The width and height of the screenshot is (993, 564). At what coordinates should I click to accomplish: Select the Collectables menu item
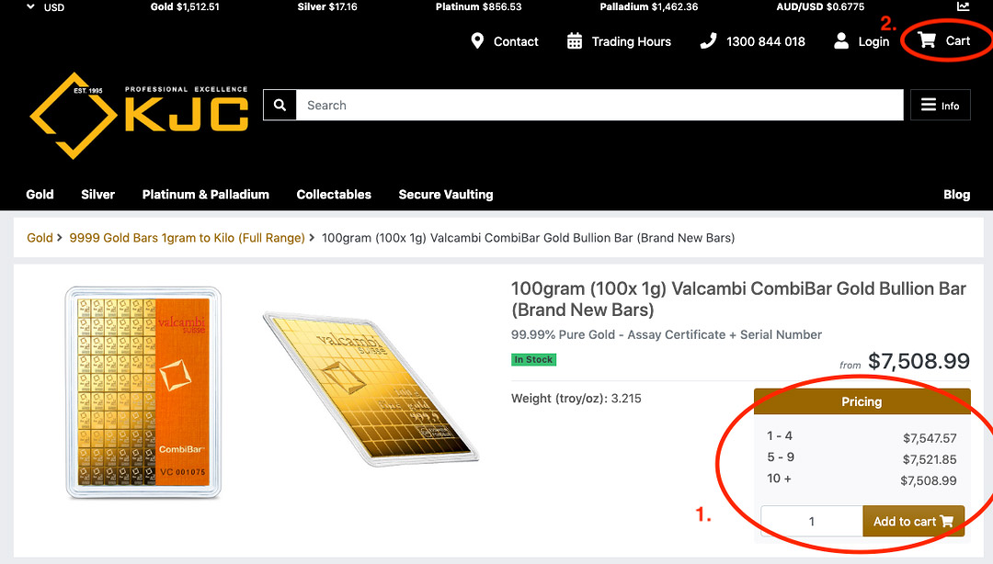[334, 195]
